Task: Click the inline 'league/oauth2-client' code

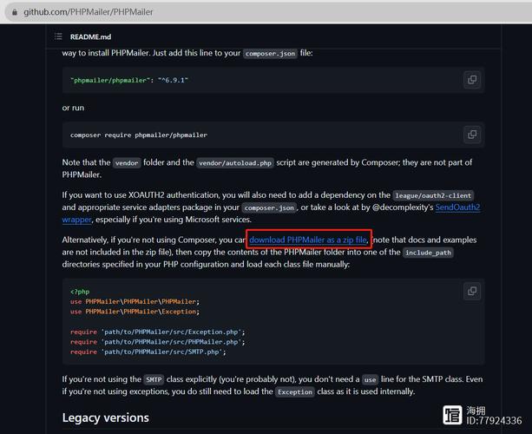Action: (433, 195)
